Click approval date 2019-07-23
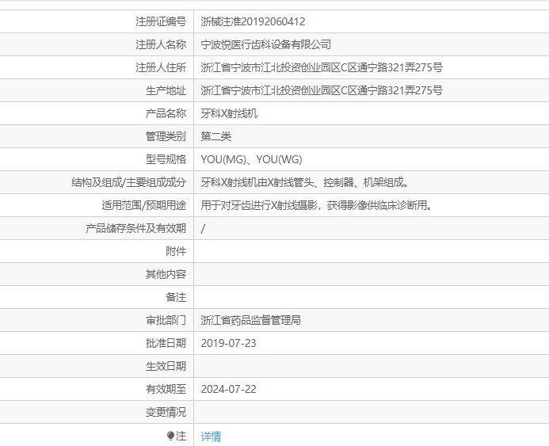 [x=228, y=343]
